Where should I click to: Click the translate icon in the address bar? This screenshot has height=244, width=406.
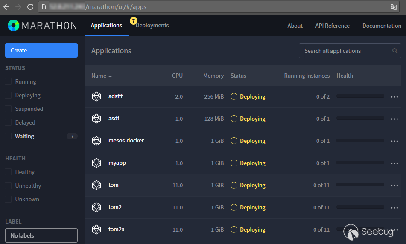click(393, 7)
